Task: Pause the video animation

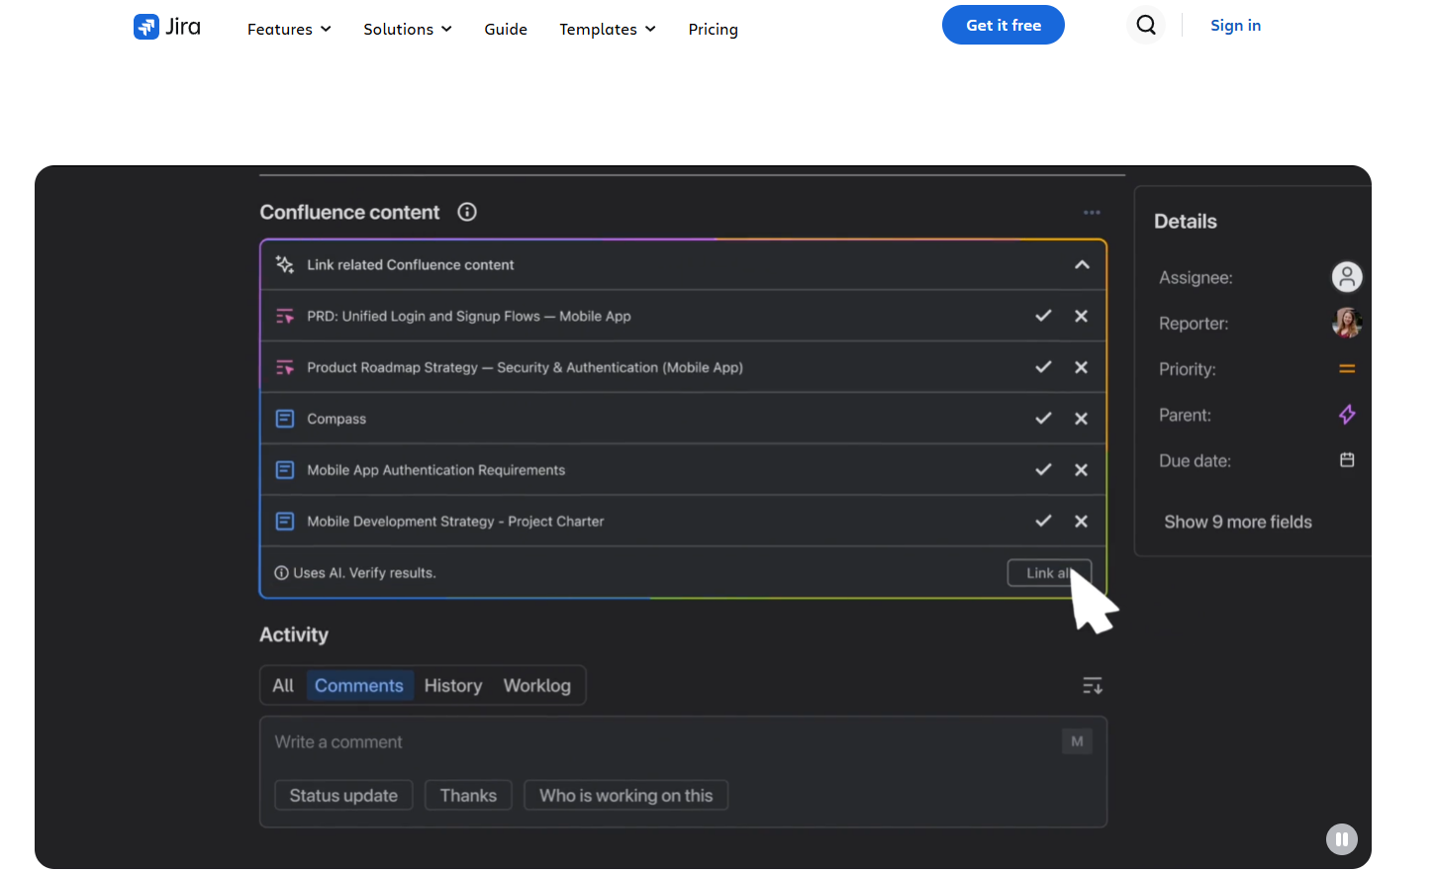Action: 1342,839
